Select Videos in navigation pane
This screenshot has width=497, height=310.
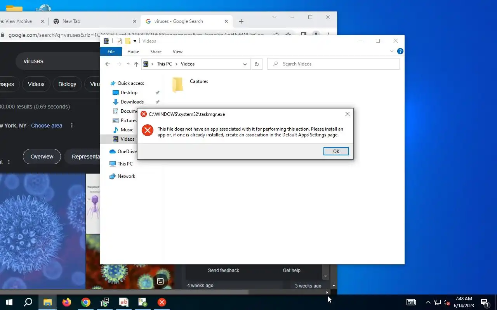127,139
